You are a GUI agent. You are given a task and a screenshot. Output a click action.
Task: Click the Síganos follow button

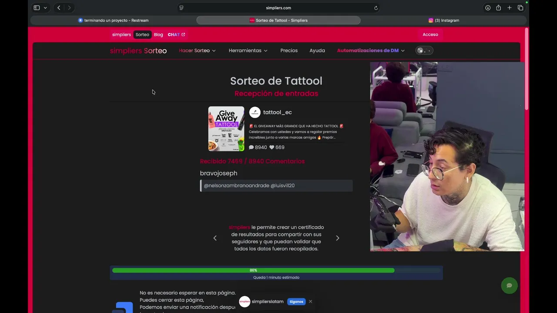(x=296, y=302)
